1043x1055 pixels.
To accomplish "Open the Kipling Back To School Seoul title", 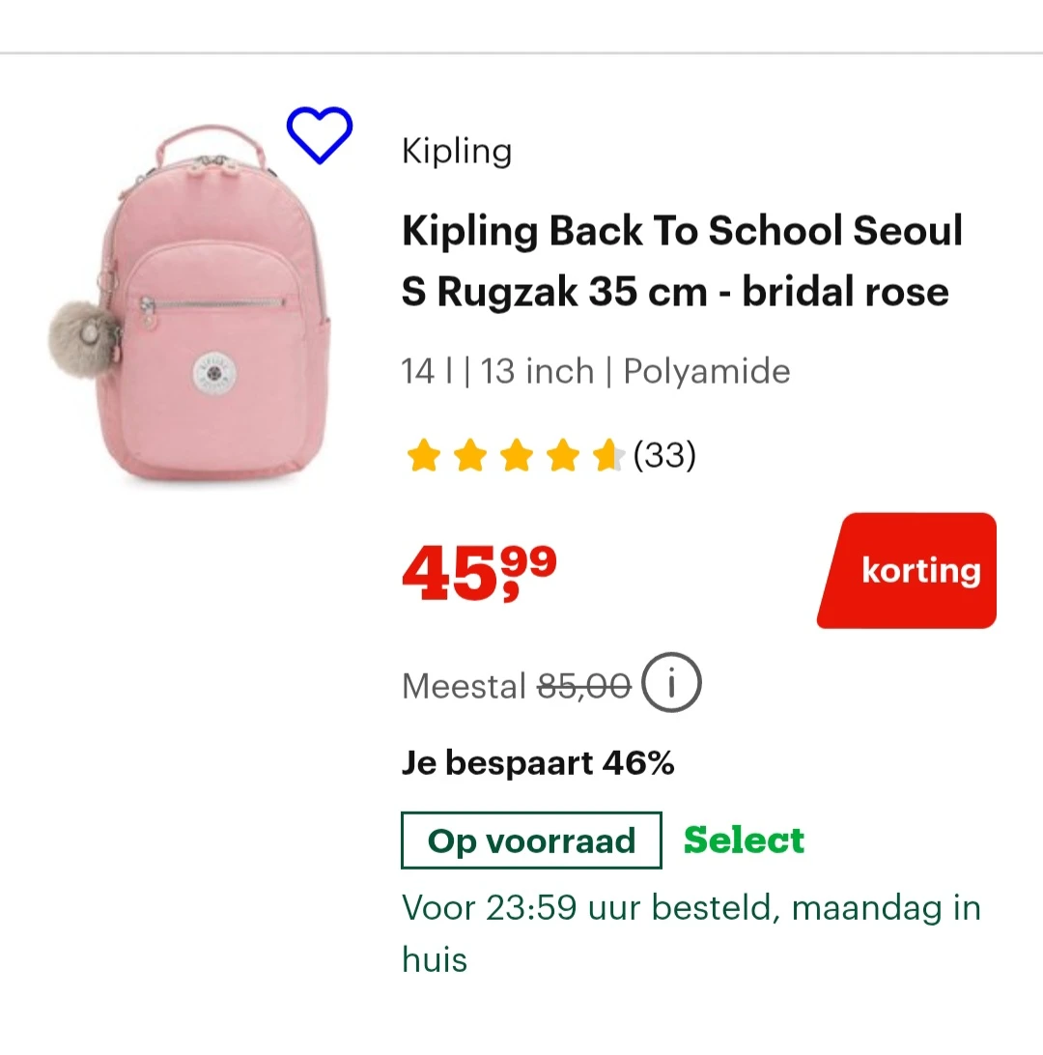I will point(682,261).
